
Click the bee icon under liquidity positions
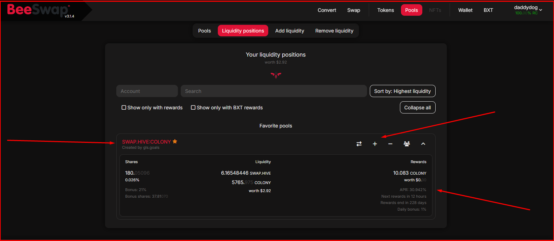point(276,75)
